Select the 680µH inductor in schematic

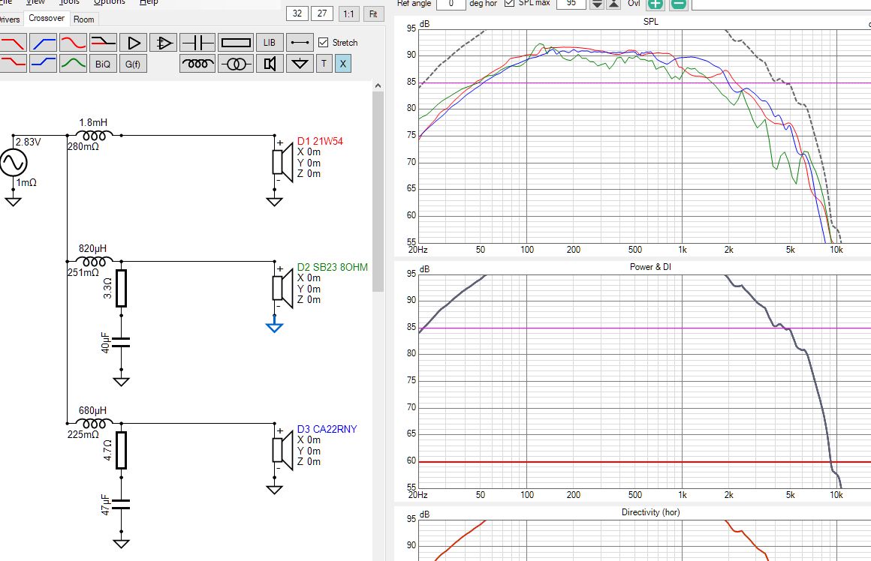tap(94, 424)
